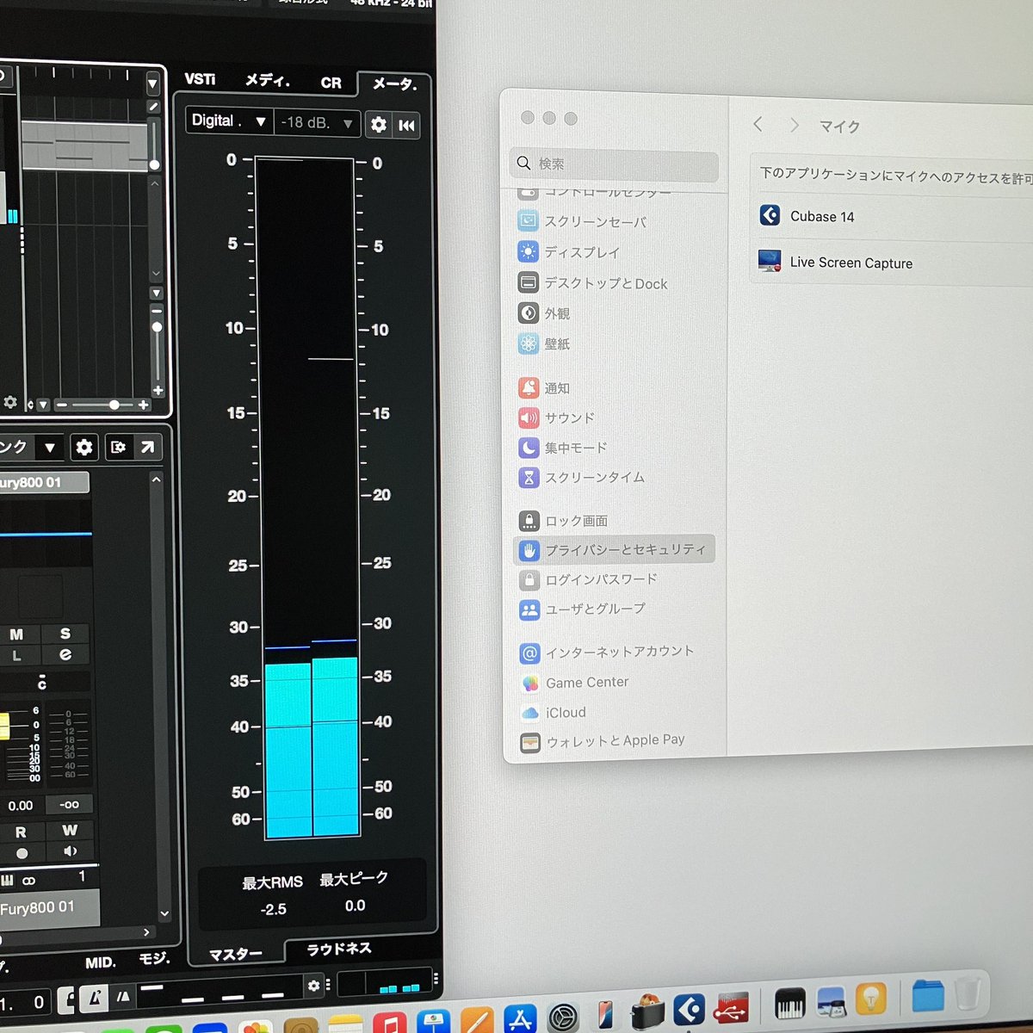Screen dimensions: 1033x1033
Task: Open the transport bar gear icon
Action: click(313, 986)
